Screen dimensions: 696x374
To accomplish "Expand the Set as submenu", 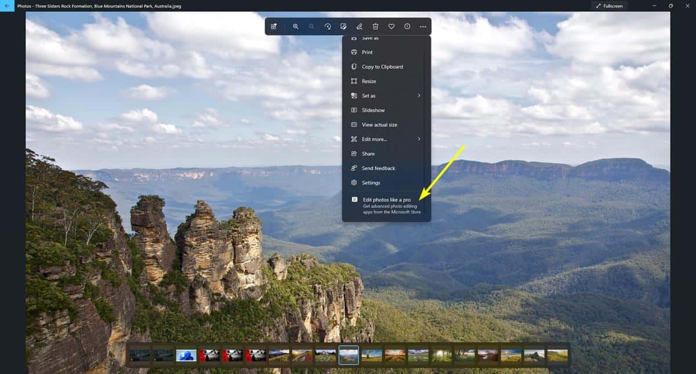I will pos(386,96).
